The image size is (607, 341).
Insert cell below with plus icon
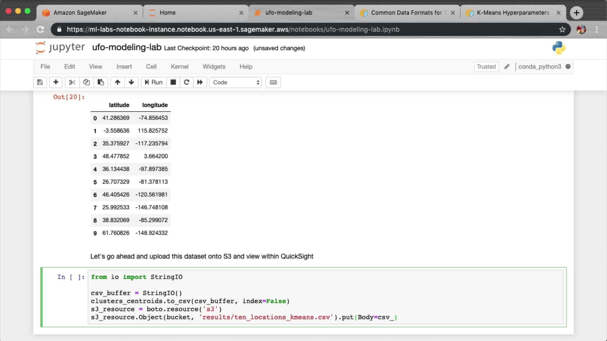[56, 82]
